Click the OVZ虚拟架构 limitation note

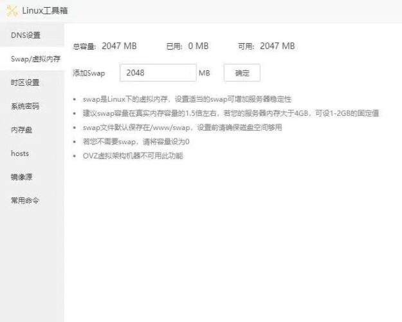click(x=132, y=156)
